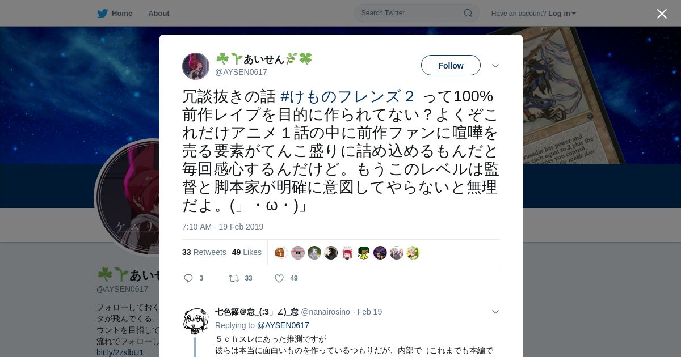Screen dimensions: 681x357
Task: Open the #けものフレンズ２ hashtag link
Action: point(348,96)
